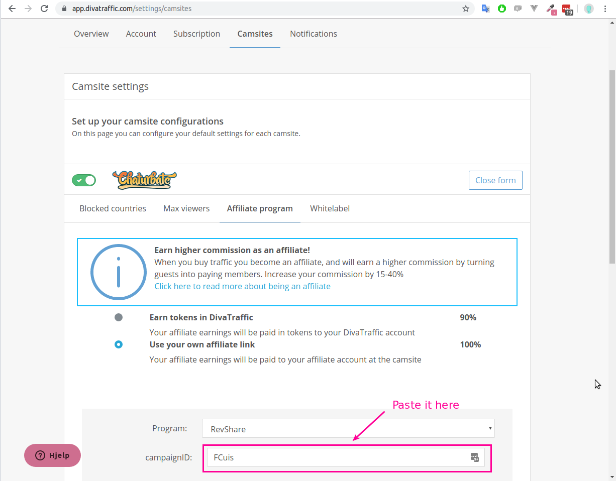Viewport: 616px width, 481px height.
Task: Open the red extension with badge 19
Action: [x=567, y=9]
